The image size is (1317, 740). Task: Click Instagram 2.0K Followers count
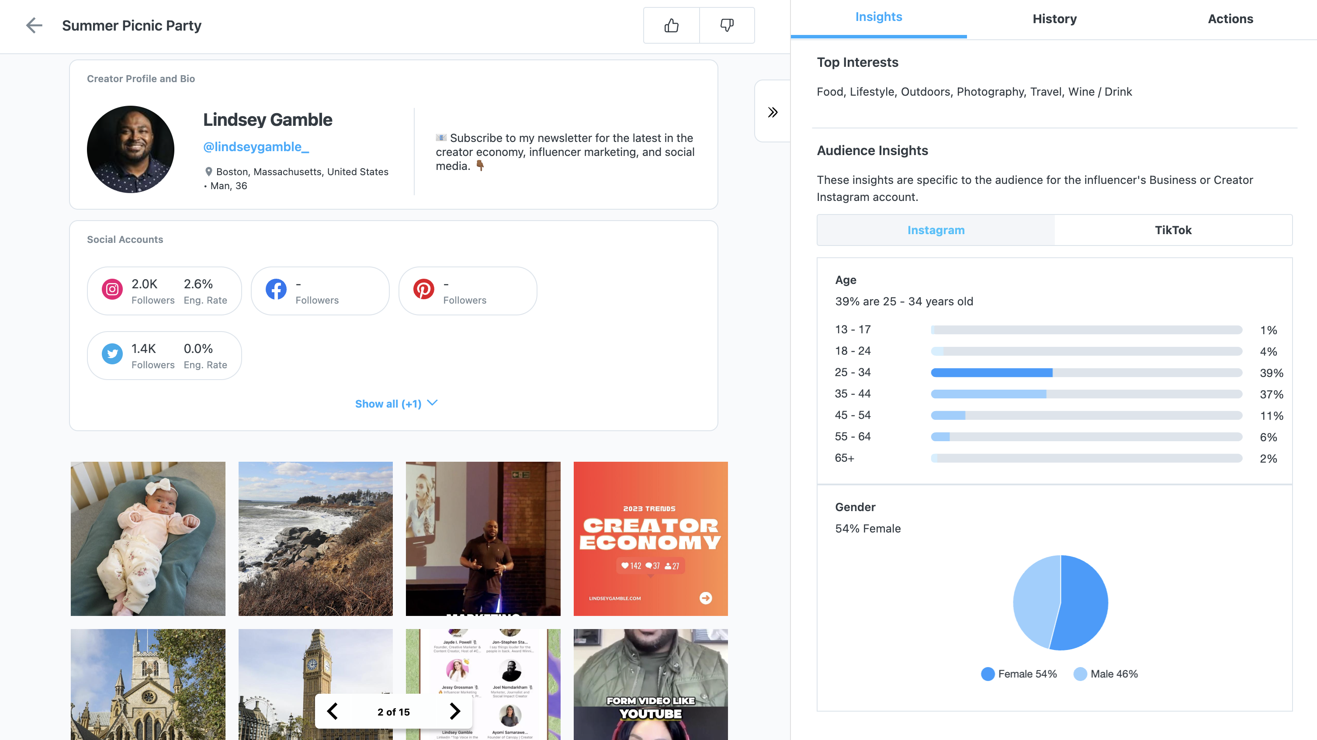[x=145, y=284]
